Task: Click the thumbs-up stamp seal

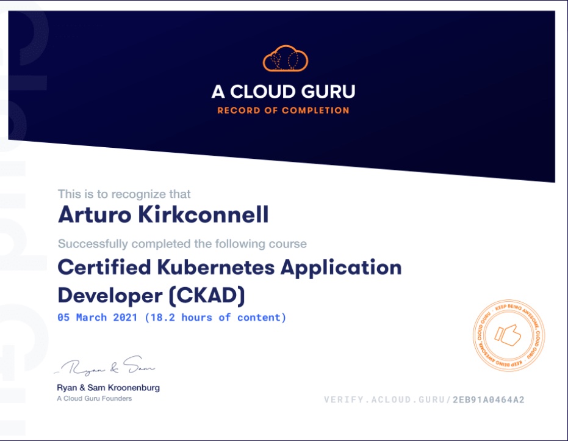Action: coord(509,335)
